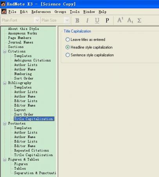Open the Help menu

point(102,12)
